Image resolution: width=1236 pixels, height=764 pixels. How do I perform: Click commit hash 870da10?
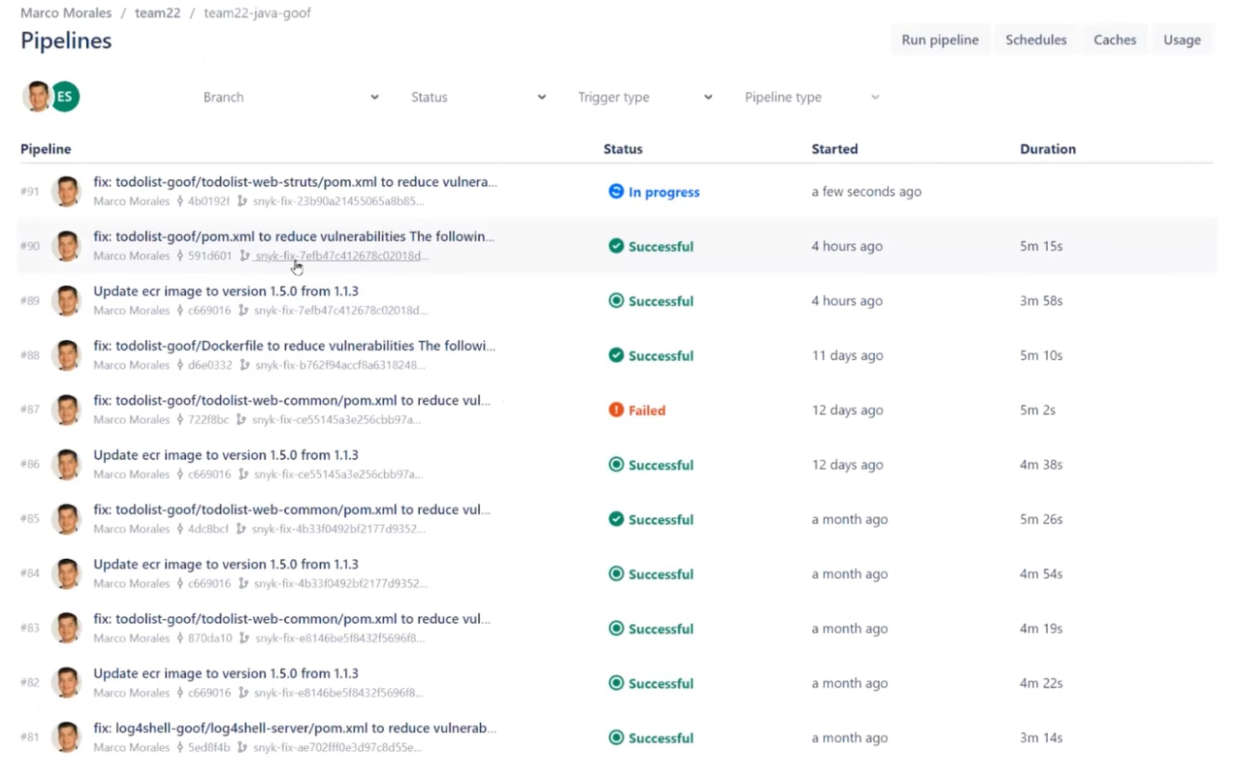click(x=210, y=637)
